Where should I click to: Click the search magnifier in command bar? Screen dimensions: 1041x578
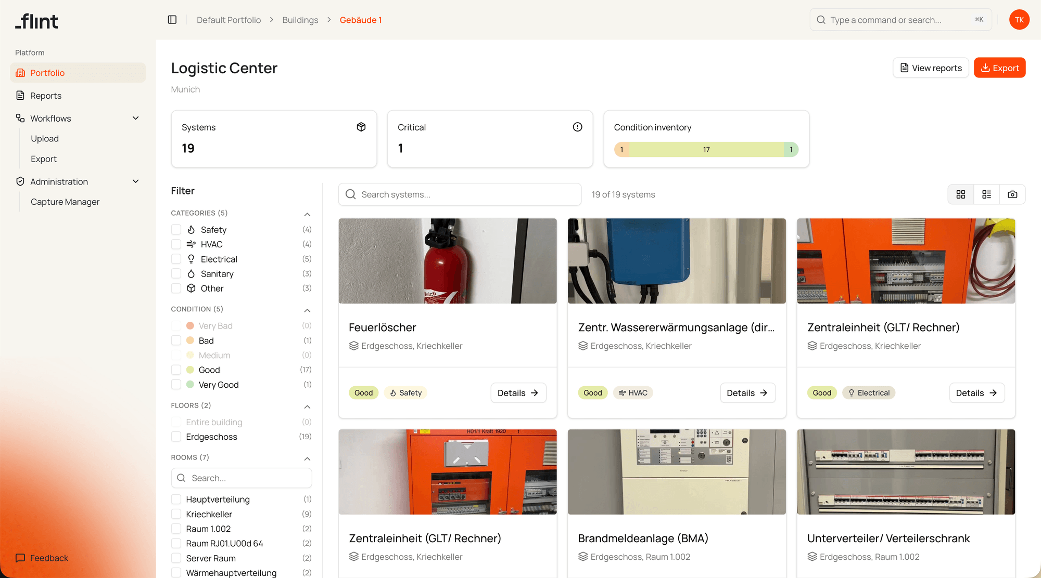click(821, 20)
